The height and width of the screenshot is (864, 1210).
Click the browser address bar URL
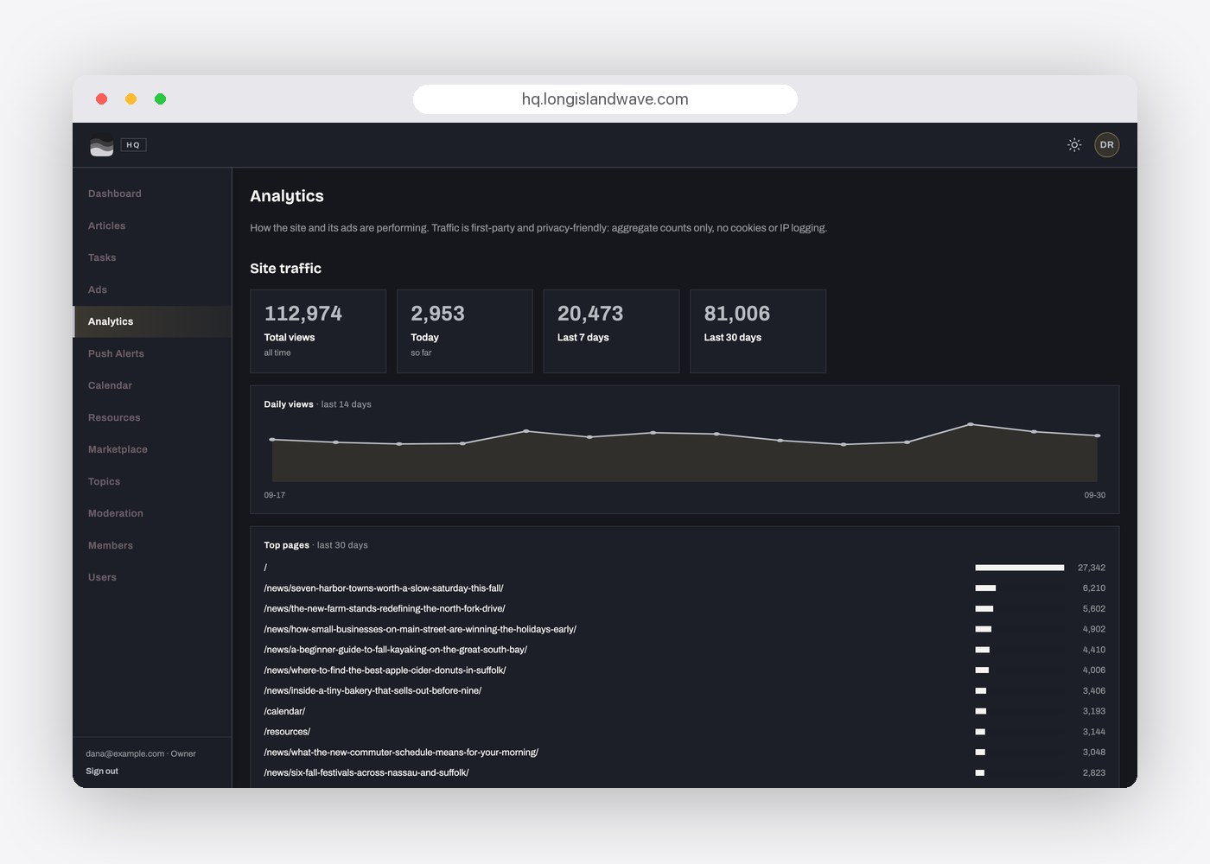click(605, 99)
